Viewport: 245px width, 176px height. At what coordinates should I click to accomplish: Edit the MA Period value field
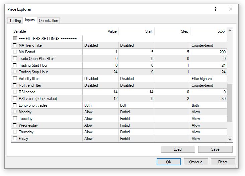(x=100, y=52)
